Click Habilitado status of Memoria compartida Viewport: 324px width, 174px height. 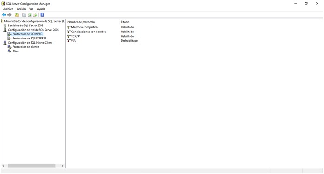click(127, 27)
